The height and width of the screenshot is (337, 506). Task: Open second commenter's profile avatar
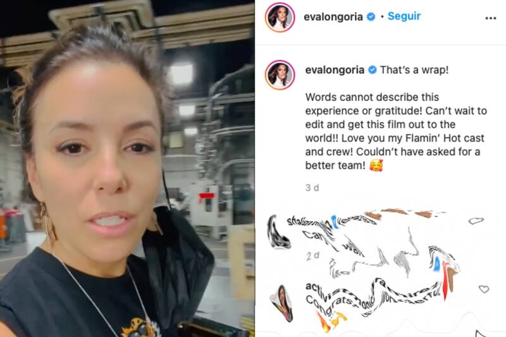(x=282, y=303)
